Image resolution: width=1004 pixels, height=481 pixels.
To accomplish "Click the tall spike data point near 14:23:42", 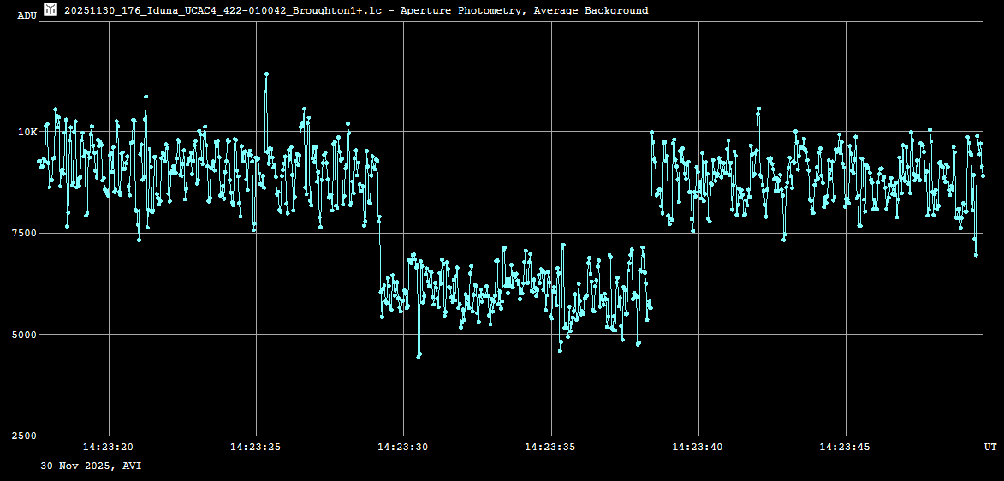I will pos(758,110).
